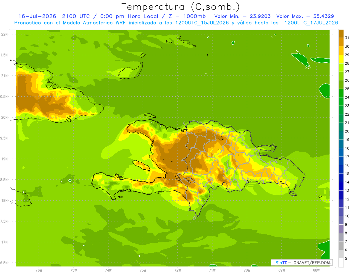The height and width of the screenshot is (274, 355).
Task: Pick the blue swatch between 14 and 15
Action: [x=341, y=178]
